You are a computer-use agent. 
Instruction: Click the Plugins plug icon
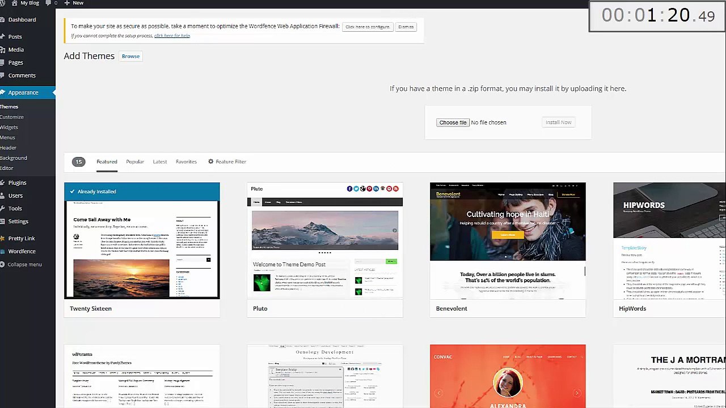pos(2,183)
